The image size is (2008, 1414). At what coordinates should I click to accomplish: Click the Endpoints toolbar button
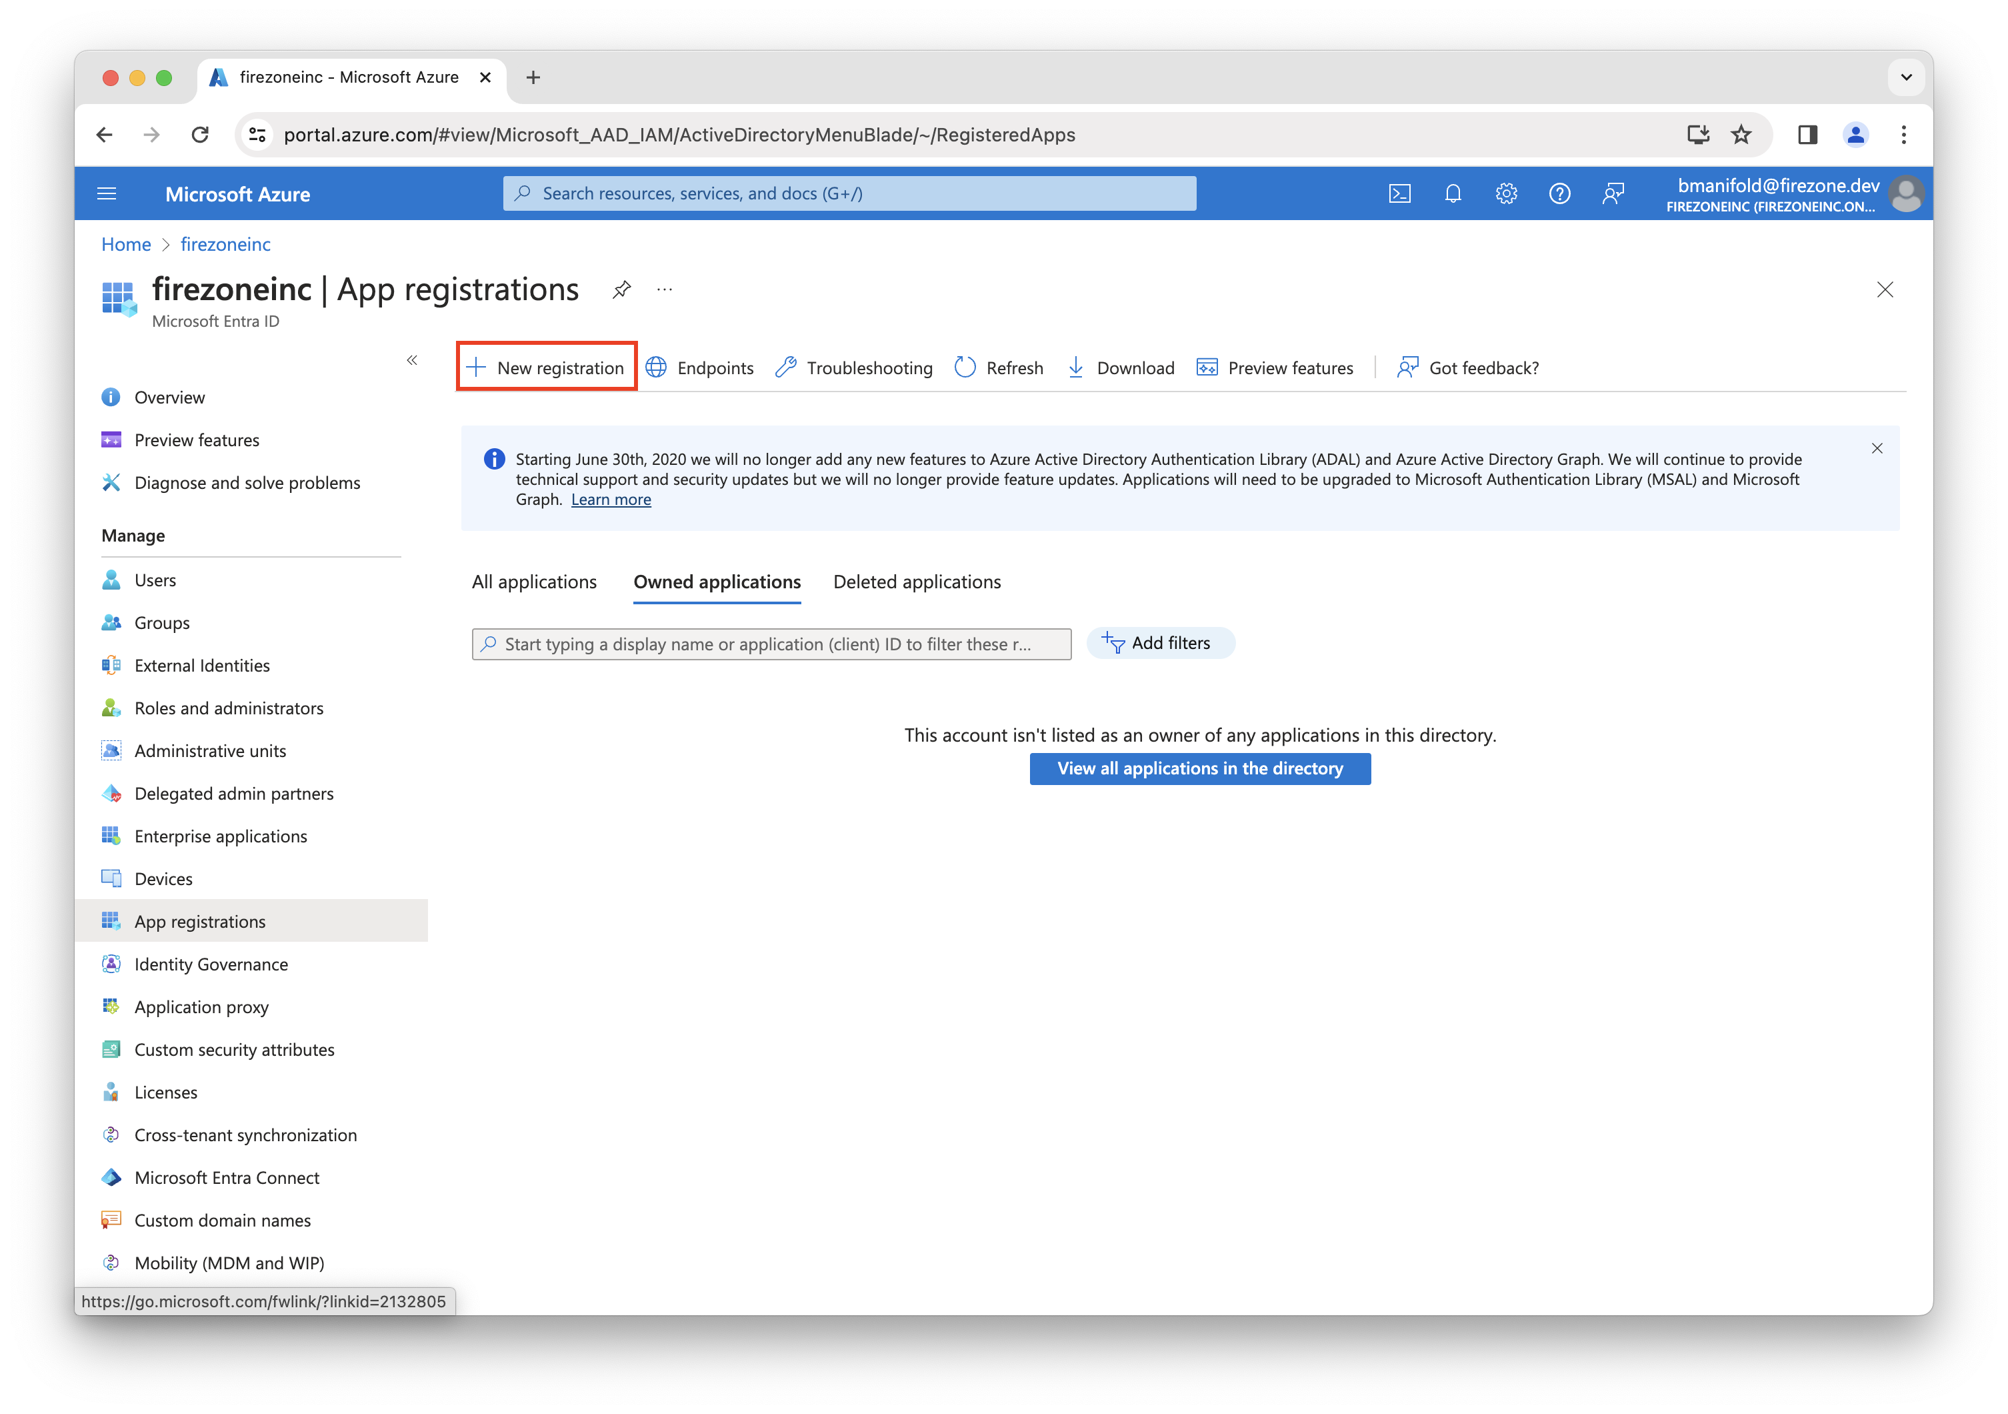[699, 368]
